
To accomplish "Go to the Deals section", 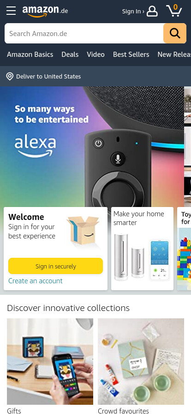I will [x=70, y=55].
